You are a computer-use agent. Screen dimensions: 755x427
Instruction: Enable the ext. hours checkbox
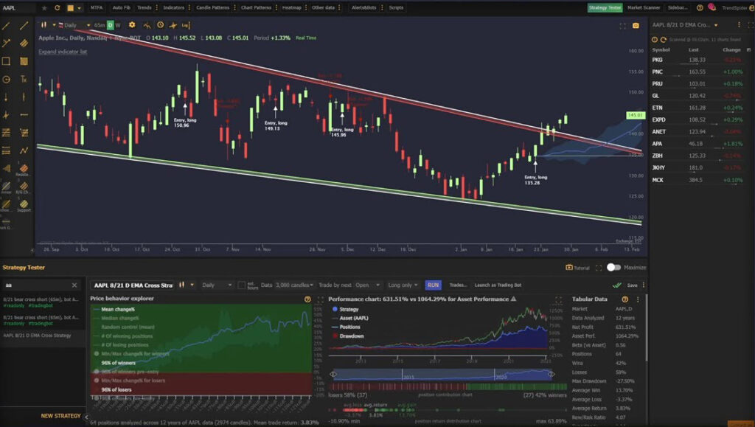pyautogui.click(x=242, y=285)
